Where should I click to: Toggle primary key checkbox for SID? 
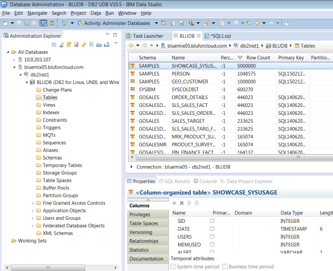click(212, 221)
